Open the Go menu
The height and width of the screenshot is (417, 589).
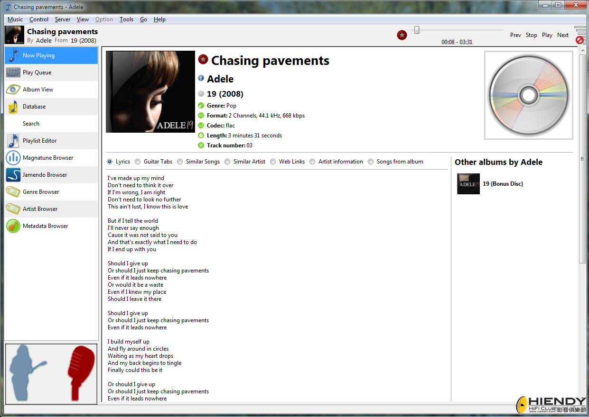tap(143, 19)
